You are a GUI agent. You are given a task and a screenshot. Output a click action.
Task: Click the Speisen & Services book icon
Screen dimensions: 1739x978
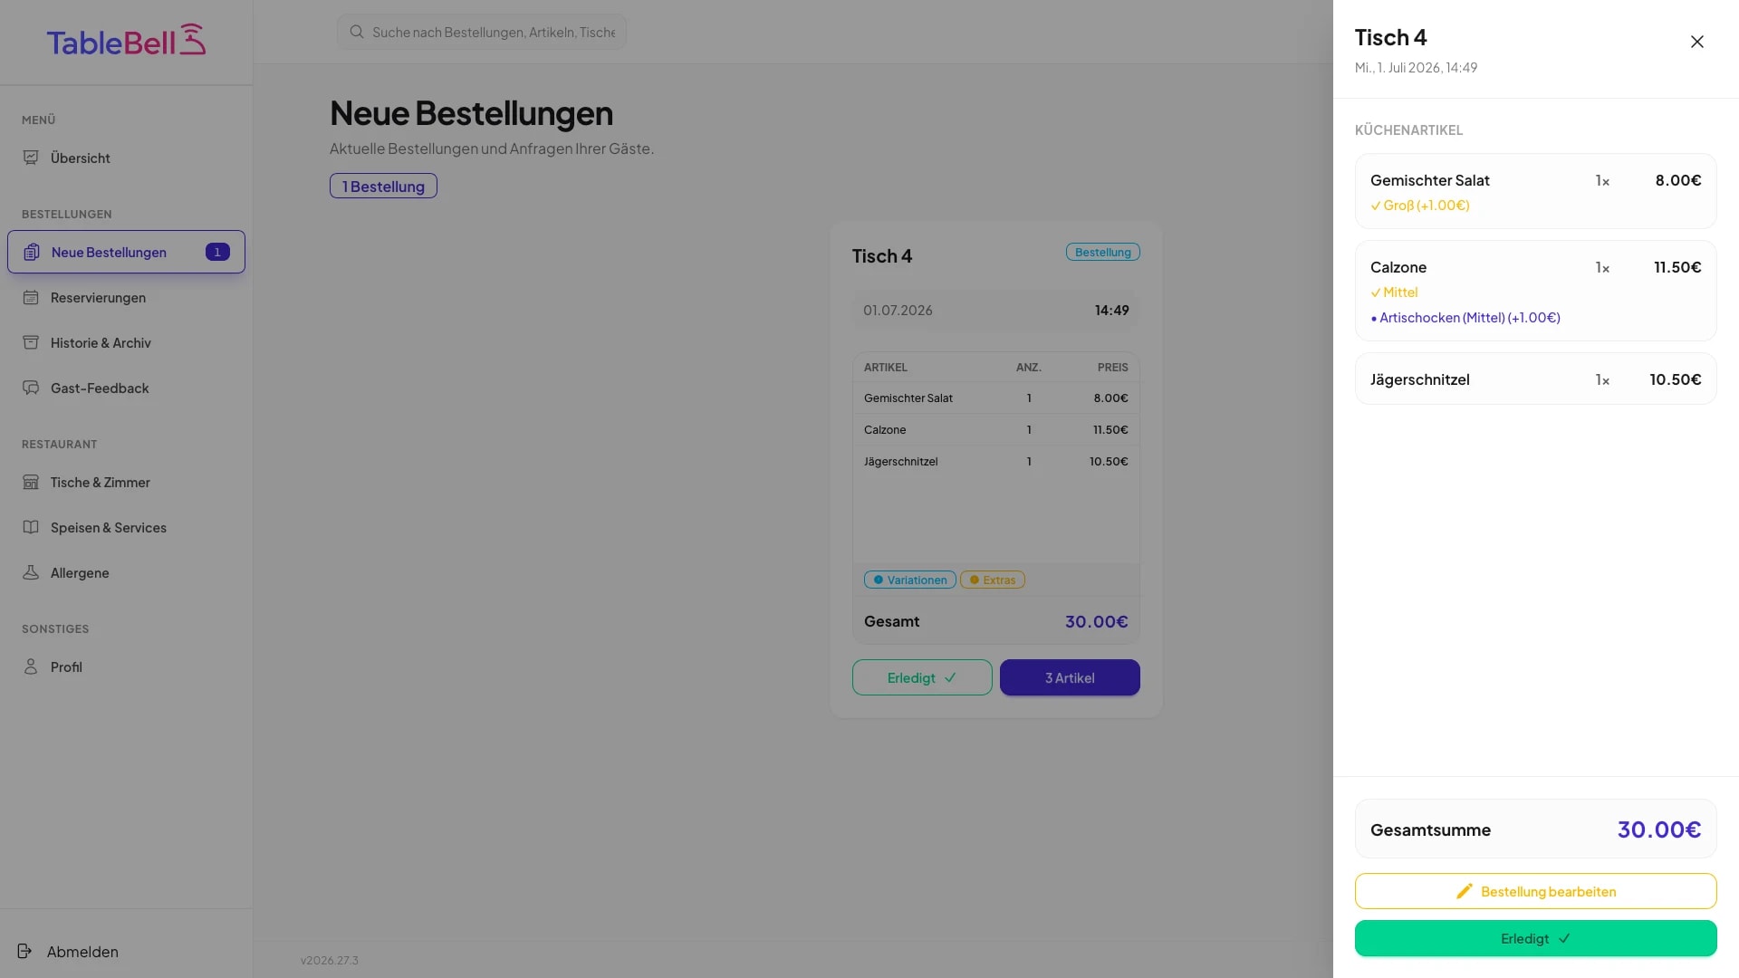point(31,527)
